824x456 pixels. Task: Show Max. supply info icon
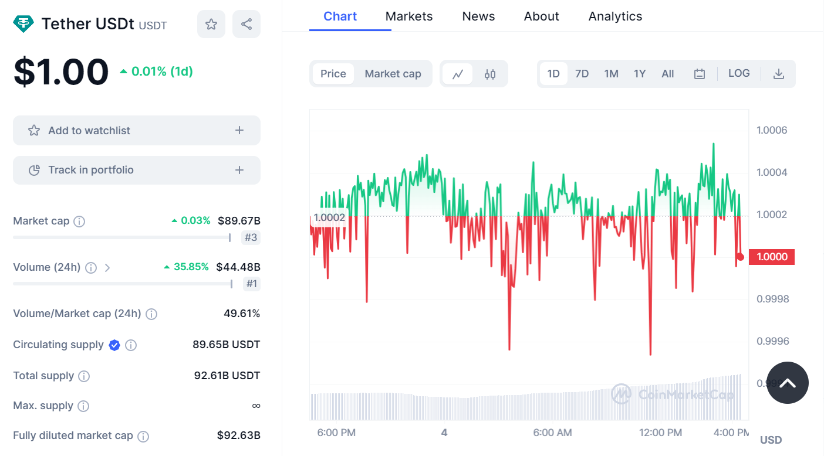pyautogui.click(x=83, y=406)
